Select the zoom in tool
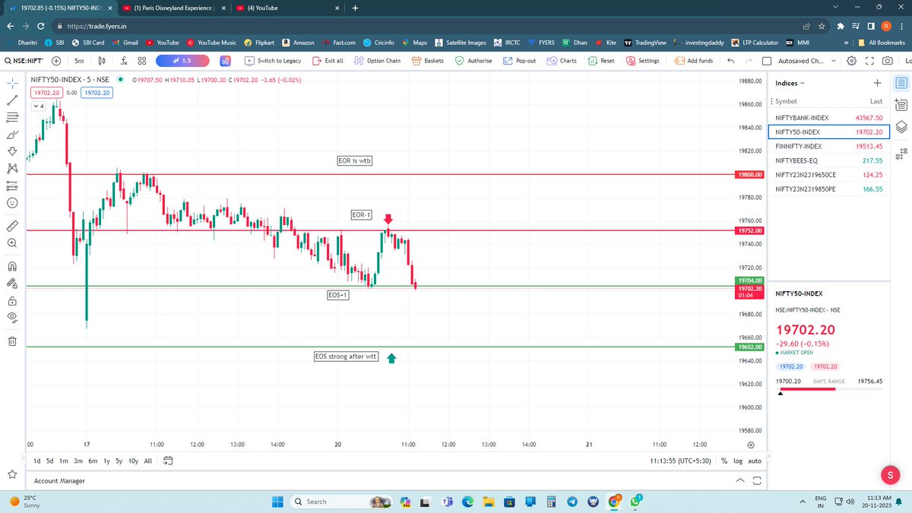912x513 pixels. coord(12,243)
